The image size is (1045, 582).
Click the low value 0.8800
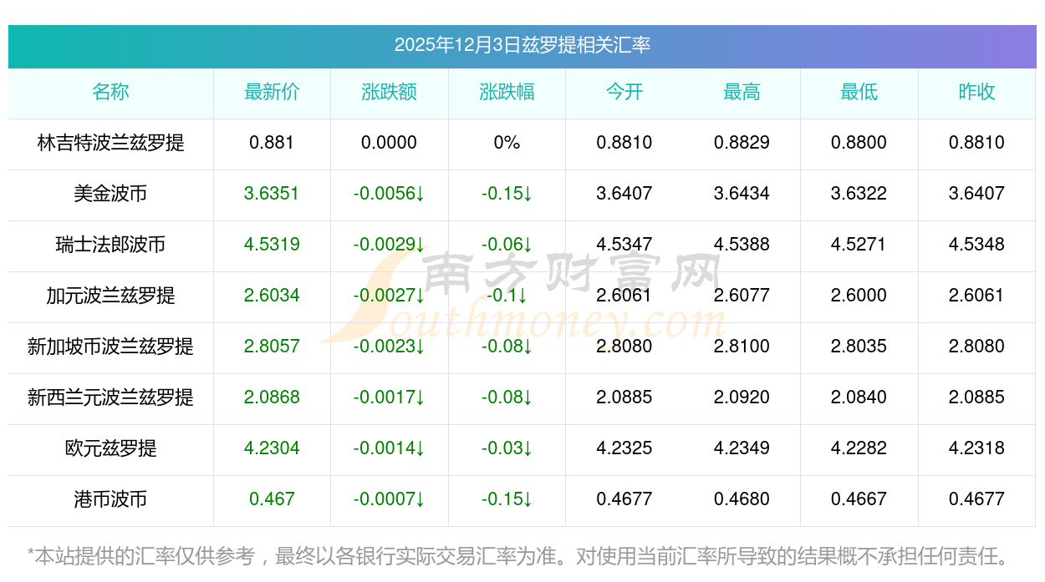click(x=859, y=143)
